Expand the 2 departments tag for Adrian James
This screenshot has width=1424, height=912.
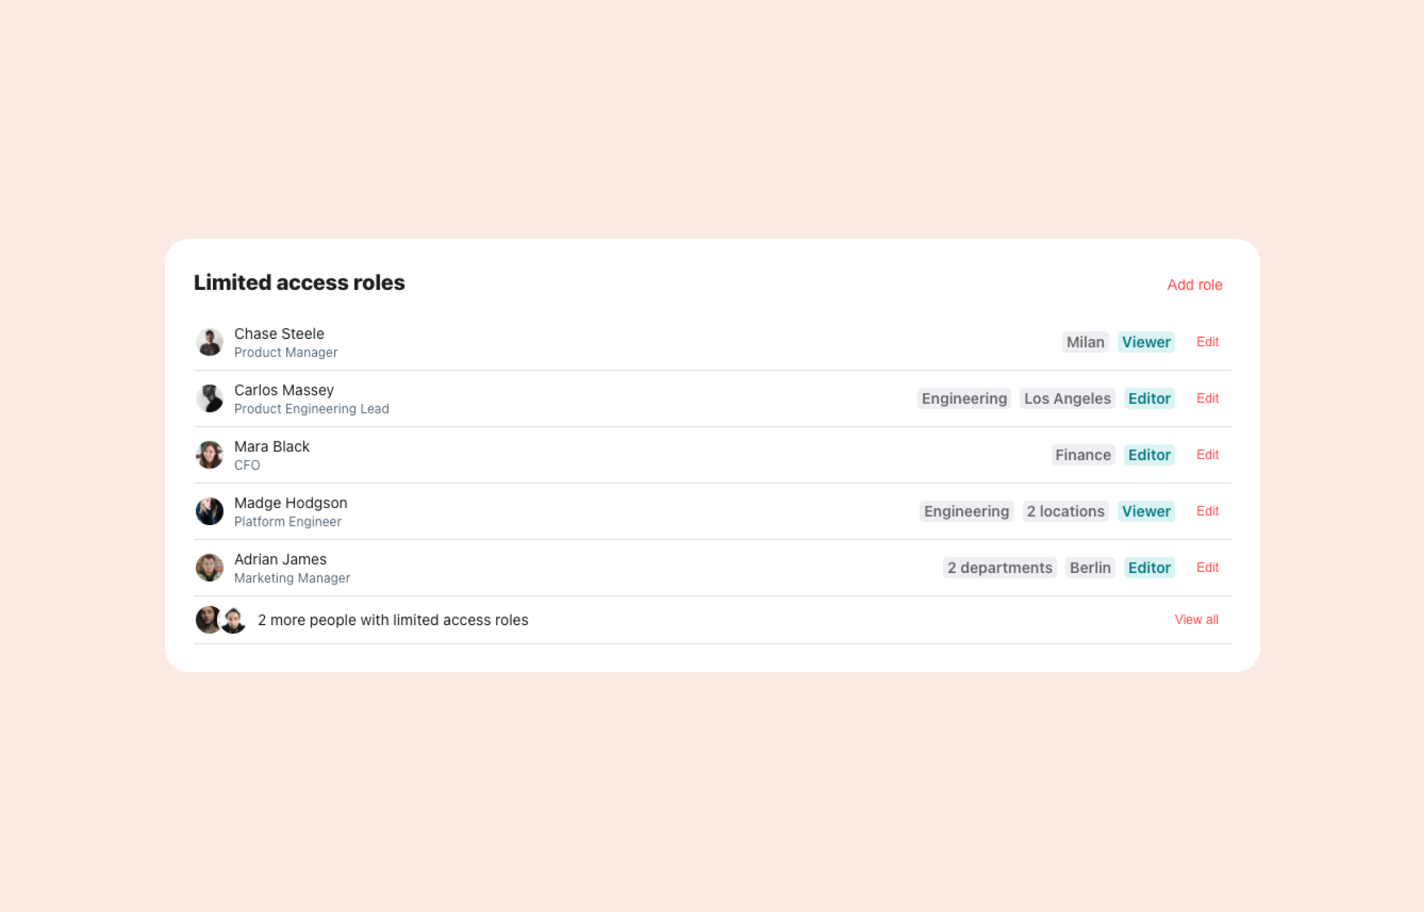pos(999,568)
